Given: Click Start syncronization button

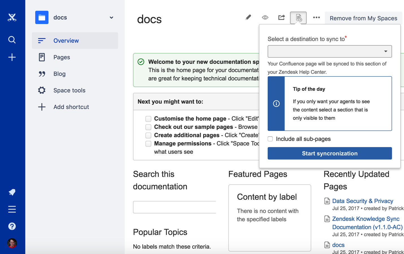Looking at the screenshot, I should [330, 153].
